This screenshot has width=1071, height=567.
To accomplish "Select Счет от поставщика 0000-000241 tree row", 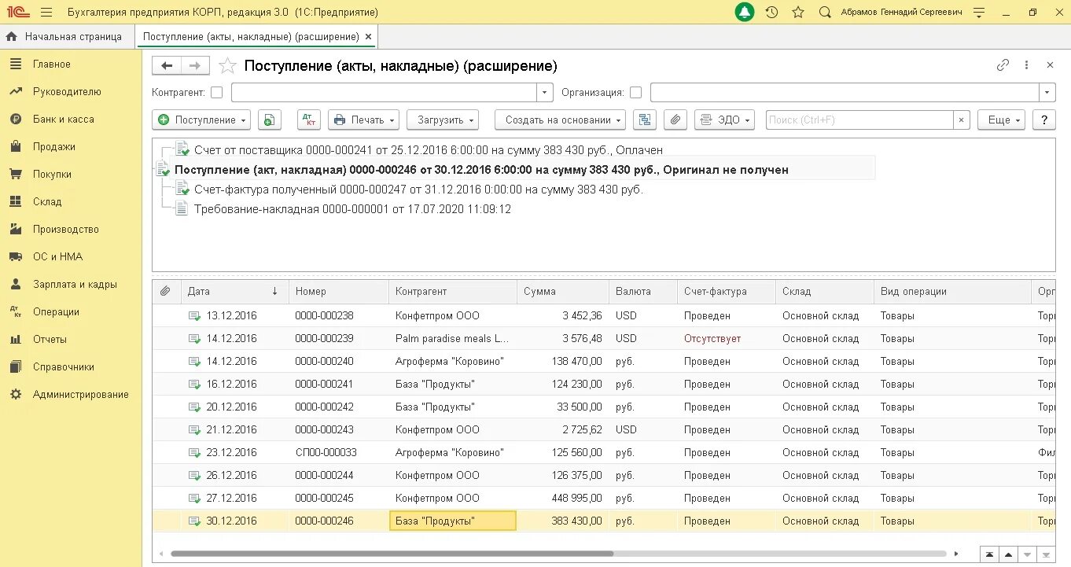I will click(x=429, y=149).
